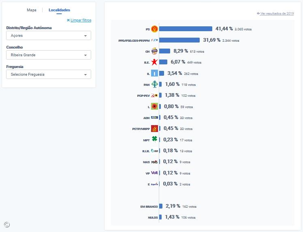Click the PS party logo icon

pyautogui.click(x=154, y=29)
